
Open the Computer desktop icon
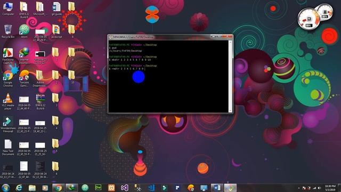pyautogui.click(x=8, y=9)
